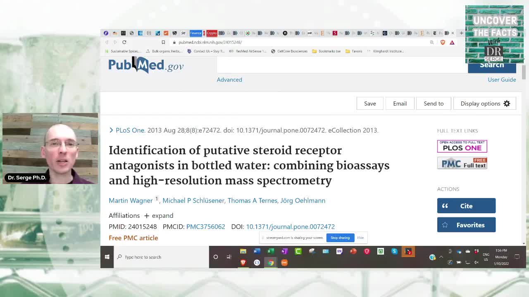The image size is (529, 297).
Task: Open the Bookmarks bar folder
Action: 326,51
